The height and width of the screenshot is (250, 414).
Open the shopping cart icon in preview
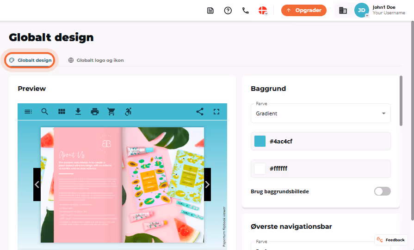click(x=111, y=112)
